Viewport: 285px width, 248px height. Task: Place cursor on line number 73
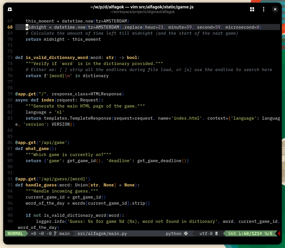[10, 58]
